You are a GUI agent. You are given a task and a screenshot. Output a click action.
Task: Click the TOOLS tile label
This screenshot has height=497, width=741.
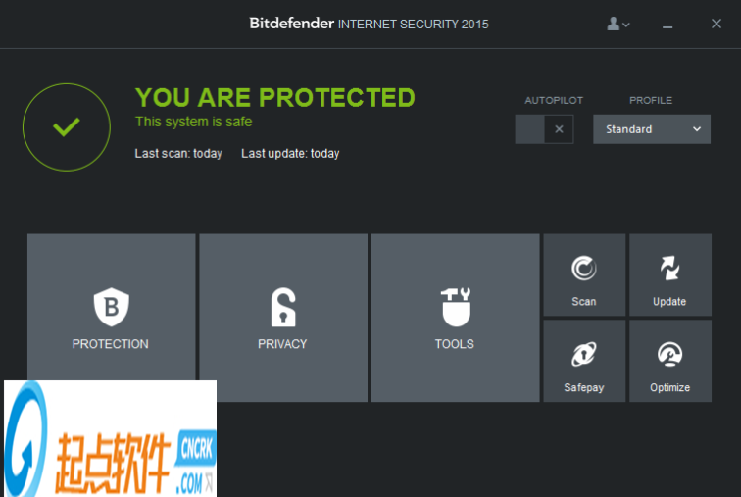[x=455, y=344]
